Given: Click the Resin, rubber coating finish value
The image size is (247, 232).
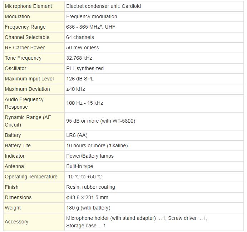Looking at the screenshot, I should click(x=90, y=187).
